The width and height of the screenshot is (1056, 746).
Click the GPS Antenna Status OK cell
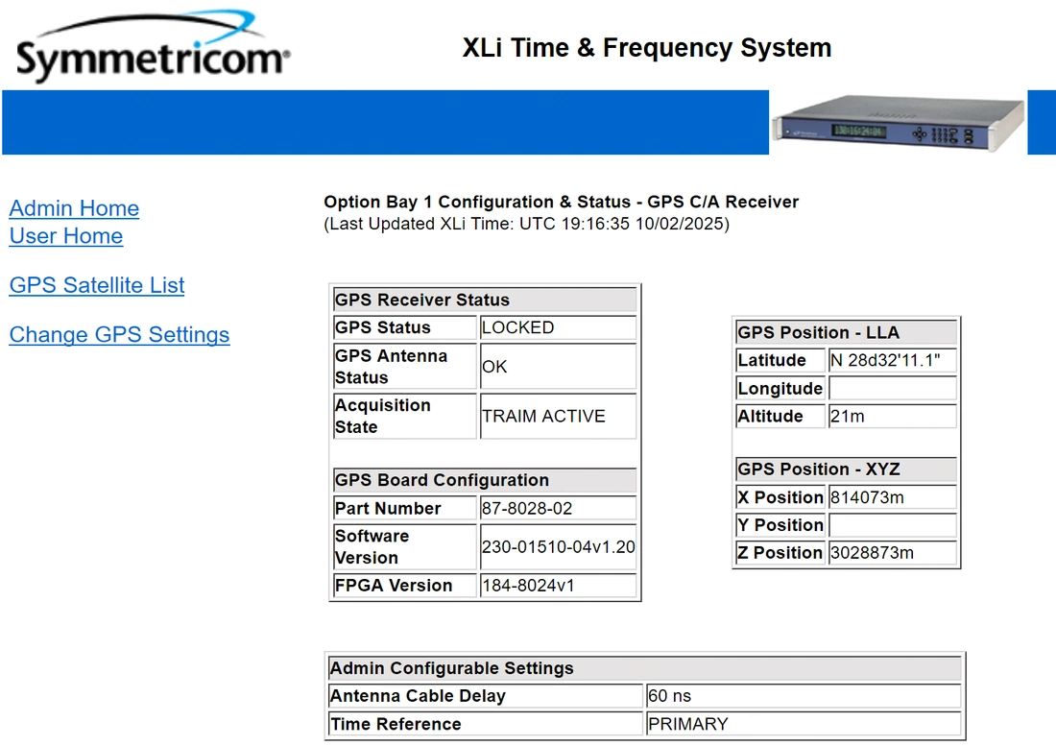tap(495, 367)
